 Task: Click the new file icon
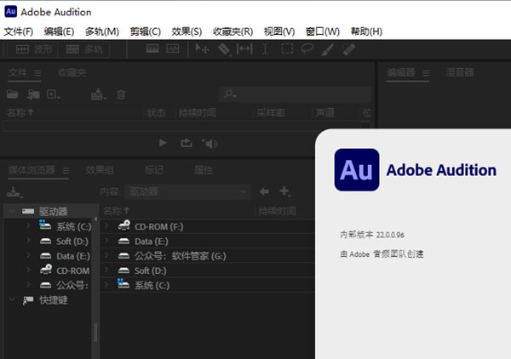tap(53, 94)
